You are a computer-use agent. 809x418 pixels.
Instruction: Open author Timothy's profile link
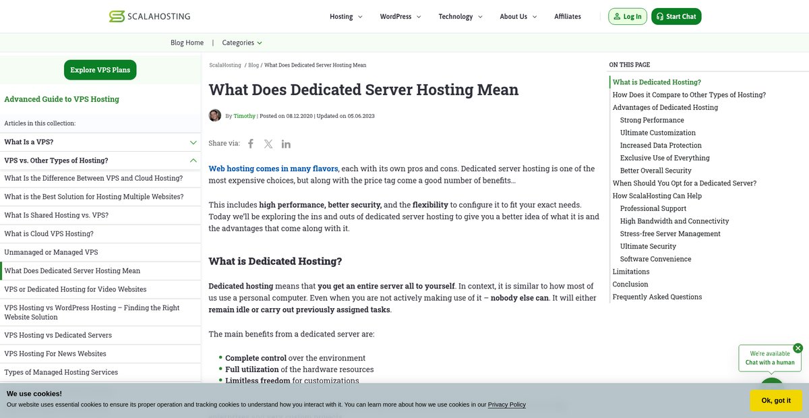(x=245, y=116)
